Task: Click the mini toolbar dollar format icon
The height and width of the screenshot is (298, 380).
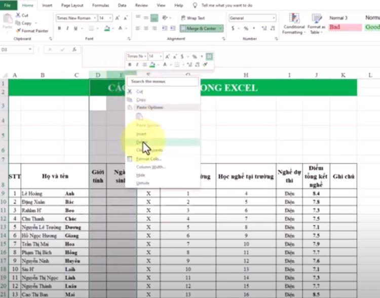Action: tap(182, 57)
